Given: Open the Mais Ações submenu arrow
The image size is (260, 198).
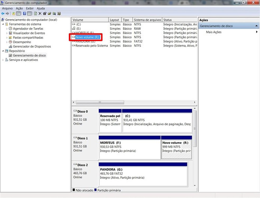Looking at the screenshot, I should click(257, 32).
